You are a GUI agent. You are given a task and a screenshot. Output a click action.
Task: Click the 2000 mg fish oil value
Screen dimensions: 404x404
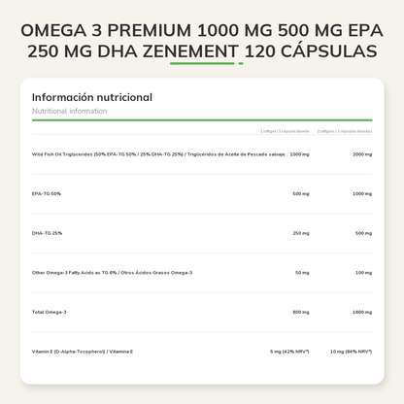pyautogui.click(x=362, y=154)
